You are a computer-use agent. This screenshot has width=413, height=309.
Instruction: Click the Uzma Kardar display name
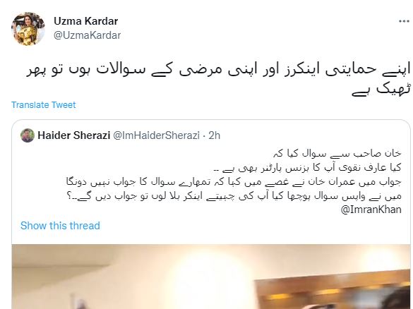click(86, 21)
